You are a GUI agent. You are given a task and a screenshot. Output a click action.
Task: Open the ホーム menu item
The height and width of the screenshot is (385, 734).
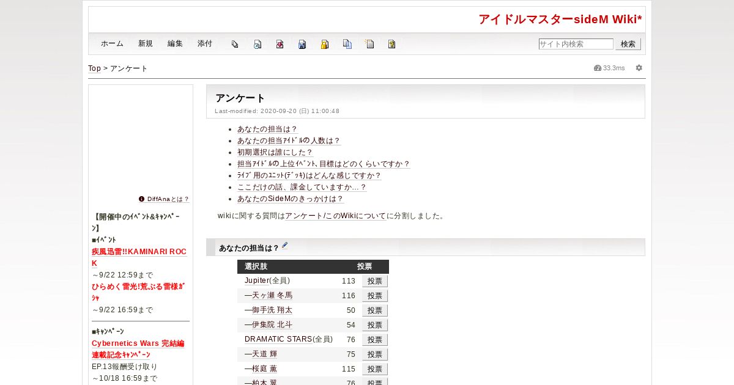point(112,44)
